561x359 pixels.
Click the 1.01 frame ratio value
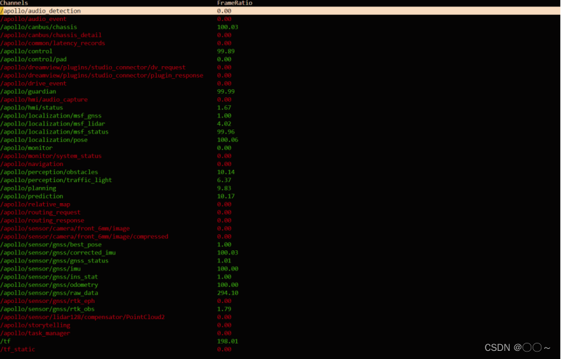(x=224, y=260)
